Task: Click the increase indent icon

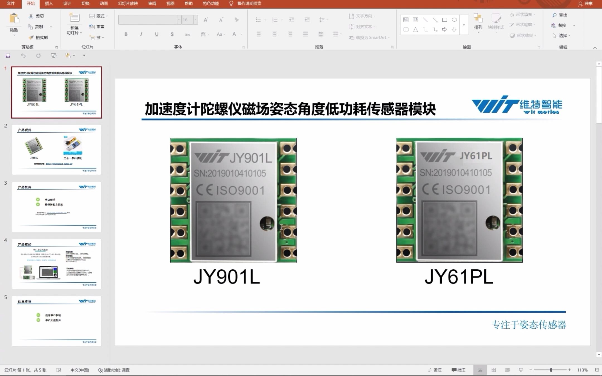Action: [307, 20]
